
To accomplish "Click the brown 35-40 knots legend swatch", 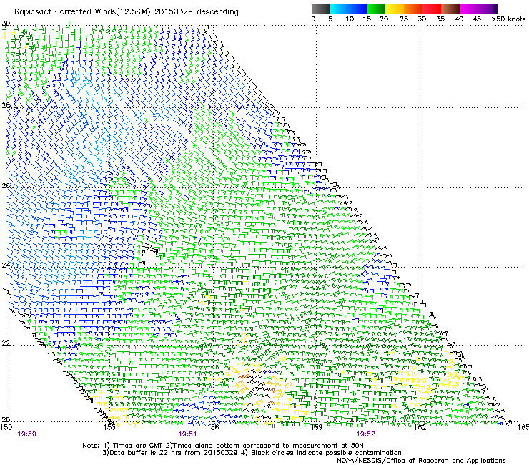I will (x=450, y=9).
